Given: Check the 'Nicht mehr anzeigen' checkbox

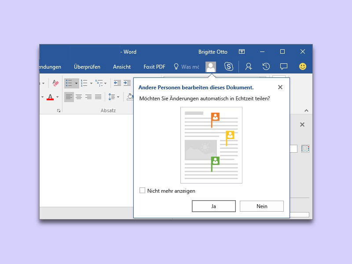Looking at the screenshot, I should point(142,191).
